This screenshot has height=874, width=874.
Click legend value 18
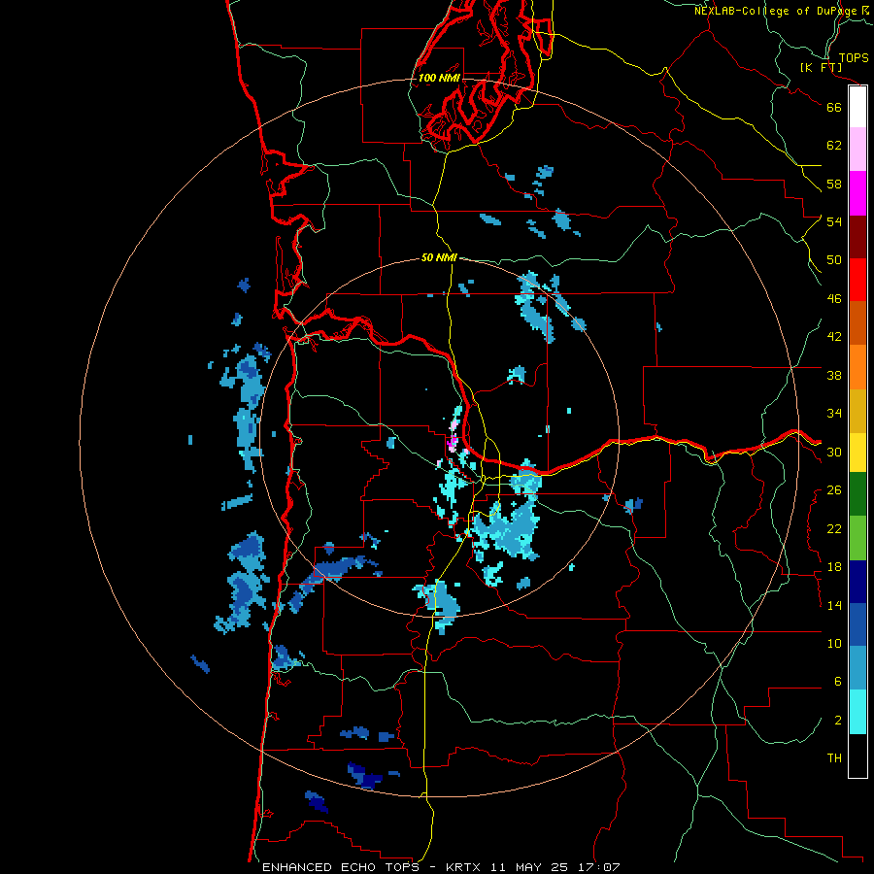click(x=834, y=567)
